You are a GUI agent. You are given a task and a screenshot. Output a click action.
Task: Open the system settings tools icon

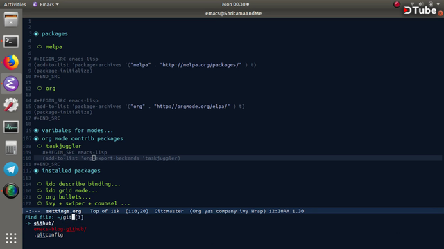11,104
